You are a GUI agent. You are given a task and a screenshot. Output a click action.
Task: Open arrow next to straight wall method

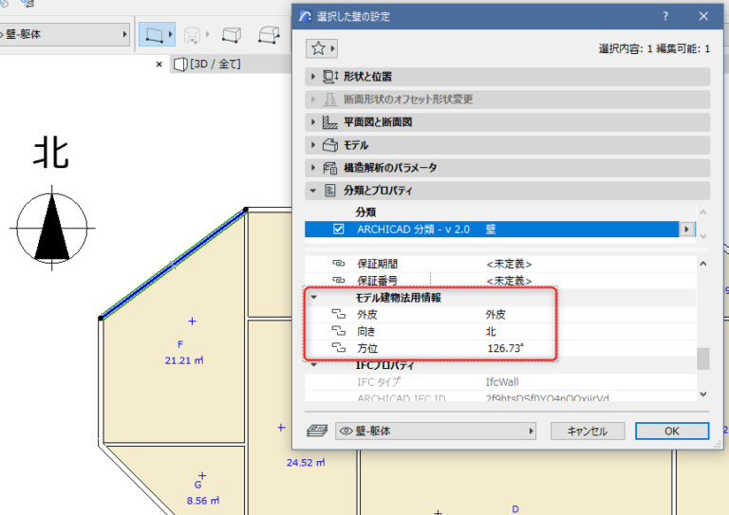pyautogui.click(x=171, y=34)
